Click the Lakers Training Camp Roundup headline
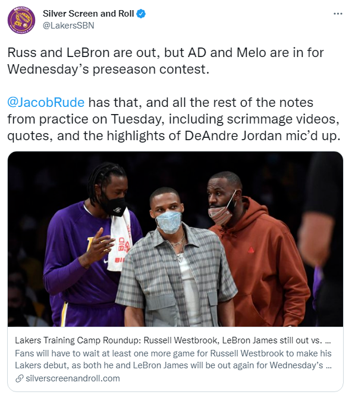352x398 pixels. tap(173, 340)
